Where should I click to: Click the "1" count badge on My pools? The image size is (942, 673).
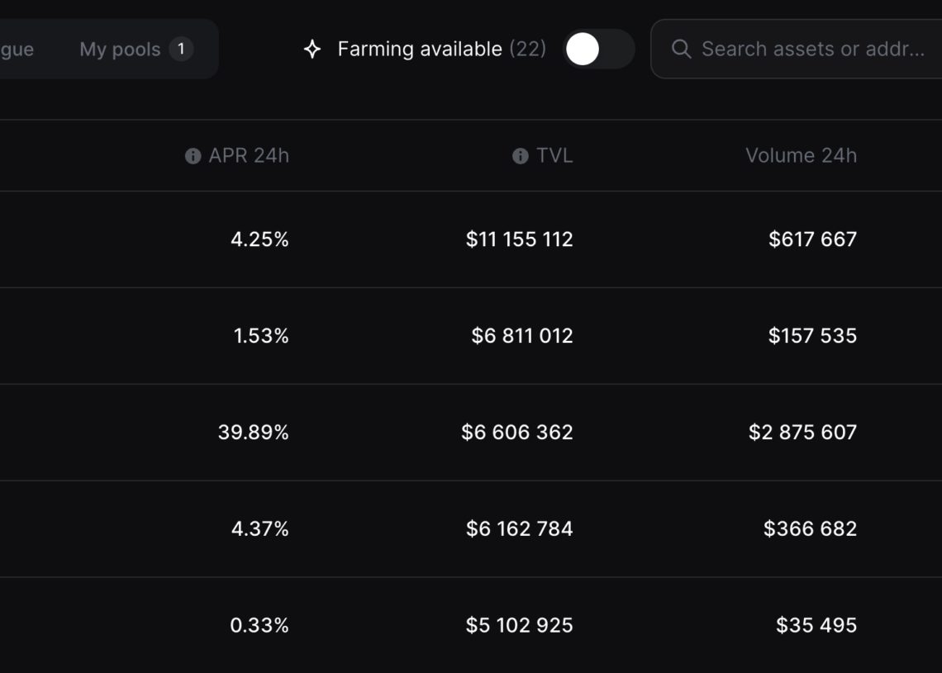click(x=180, y=49)
